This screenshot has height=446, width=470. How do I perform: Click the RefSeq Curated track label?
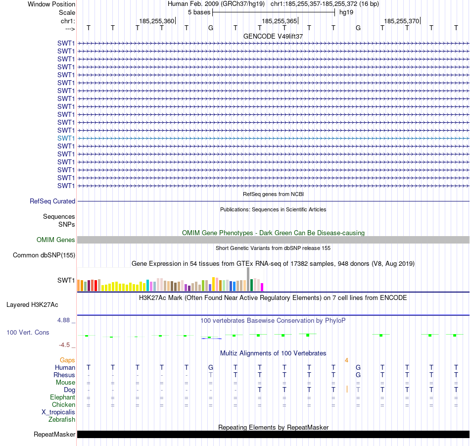[52, 201]
